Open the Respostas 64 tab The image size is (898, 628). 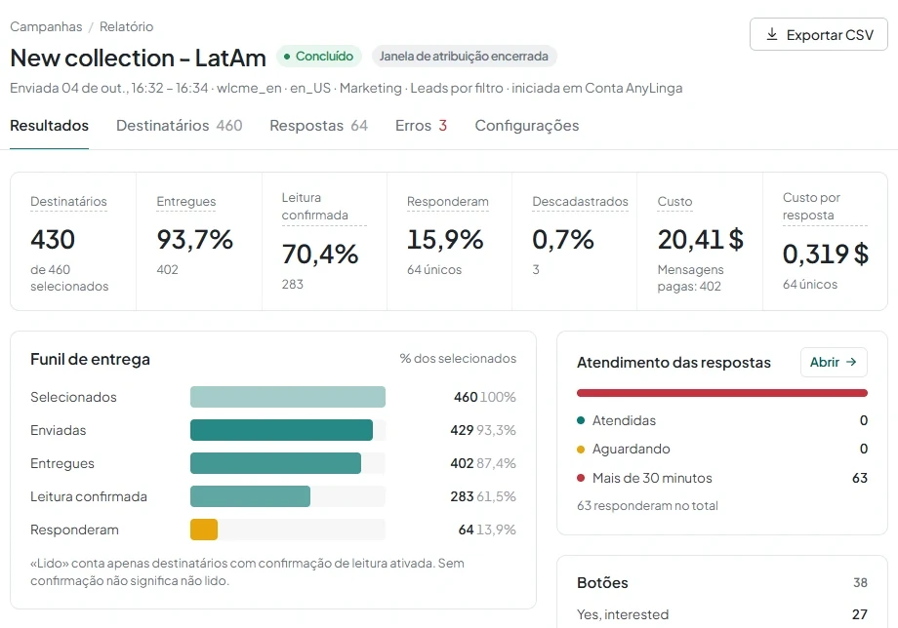pos(318,126)
